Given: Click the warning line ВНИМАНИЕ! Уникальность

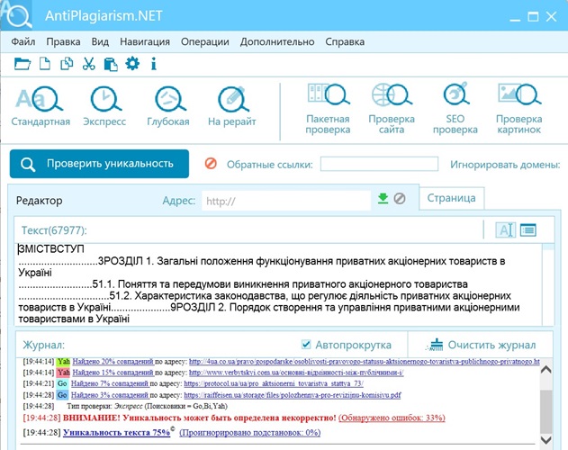Looking at the screenshot, I should click(x=200, y=418).
